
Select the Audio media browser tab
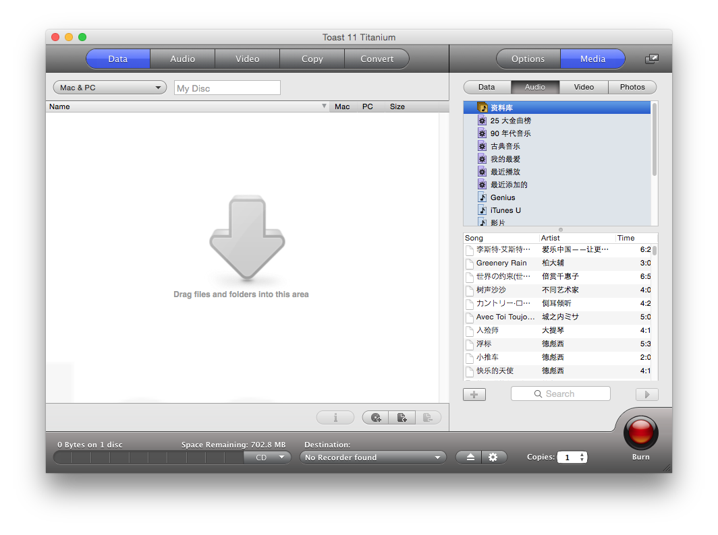535,87
